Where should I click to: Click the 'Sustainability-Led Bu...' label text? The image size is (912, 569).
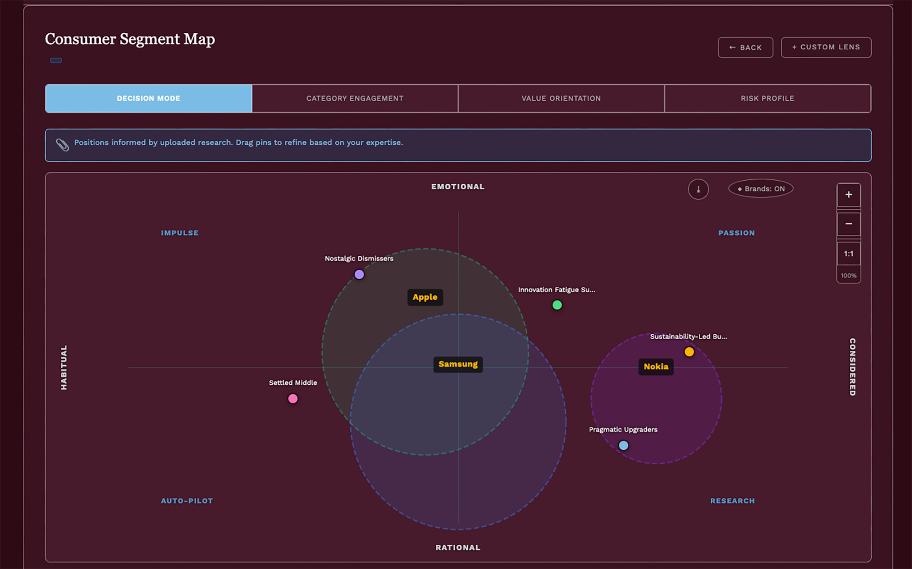coord(688,336)
